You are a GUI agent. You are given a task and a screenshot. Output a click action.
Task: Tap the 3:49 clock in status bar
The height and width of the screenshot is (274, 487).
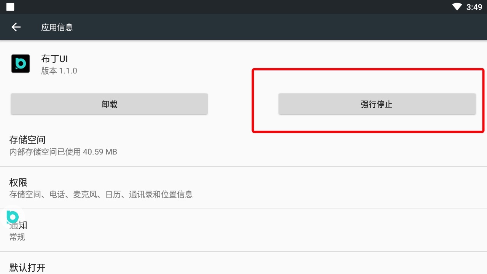[474, 7]
